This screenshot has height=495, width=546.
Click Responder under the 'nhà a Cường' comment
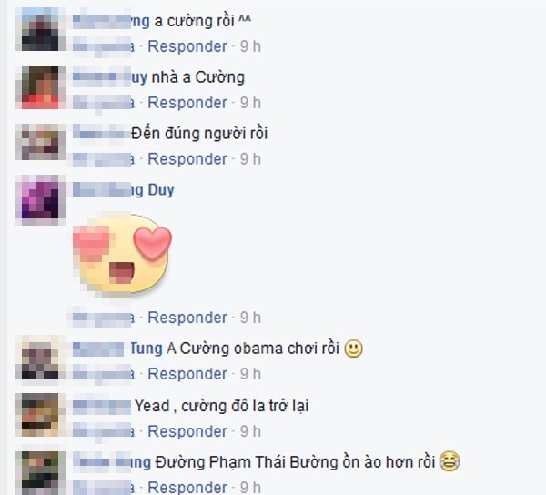point(187,103)
